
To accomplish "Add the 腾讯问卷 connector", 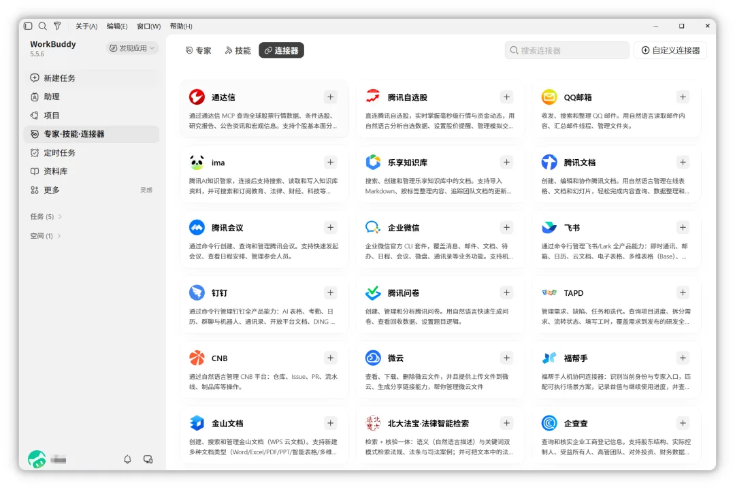I will 507,292.
